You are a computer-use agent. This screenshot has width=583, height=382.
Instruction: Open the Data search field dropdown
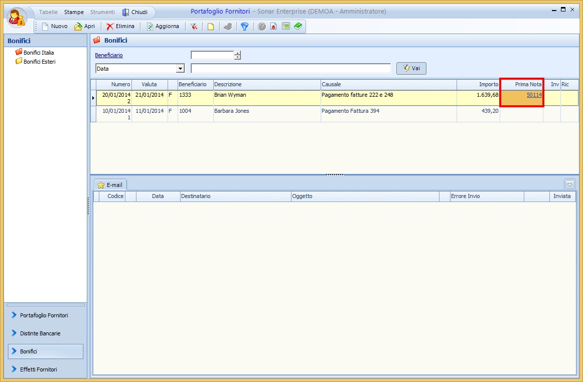click(x=180, y=69)
